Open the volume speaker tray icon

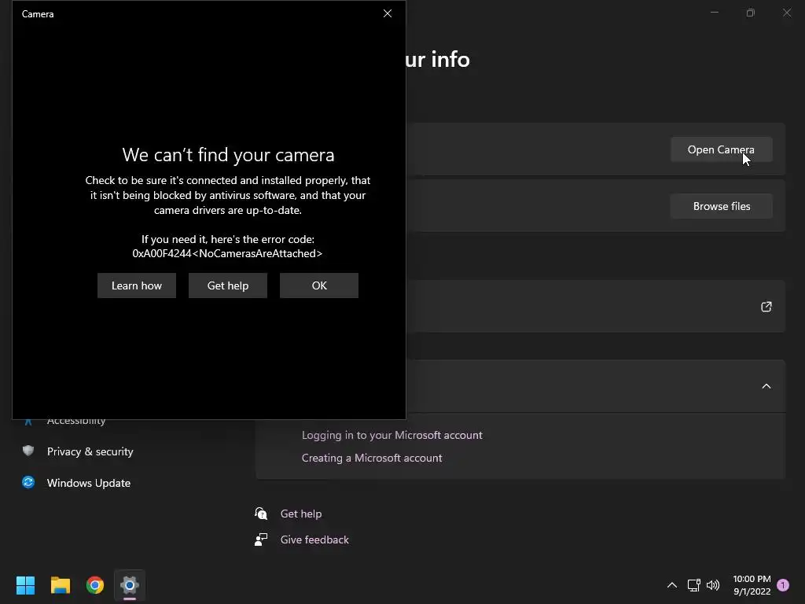tap(713, 585)
